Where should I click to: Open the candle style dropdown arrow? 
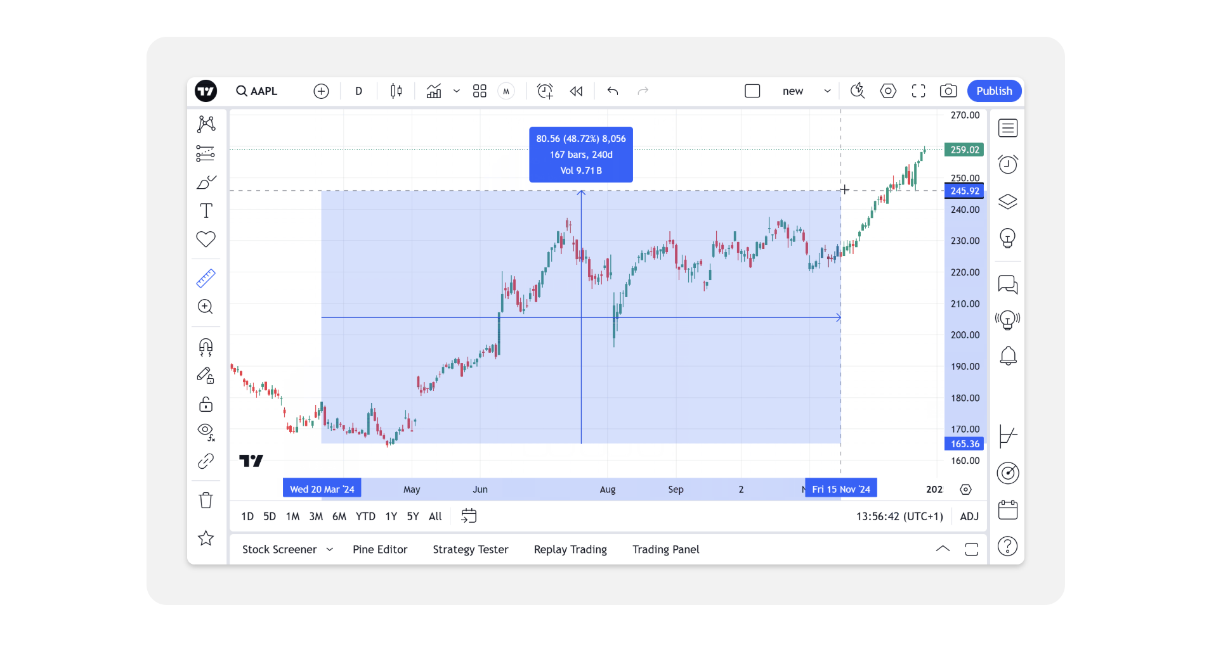click(457, 91)
